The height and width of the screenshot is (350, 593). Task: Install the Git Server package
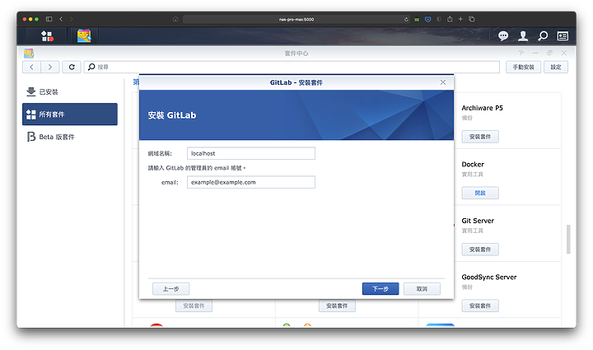(480, 250)
